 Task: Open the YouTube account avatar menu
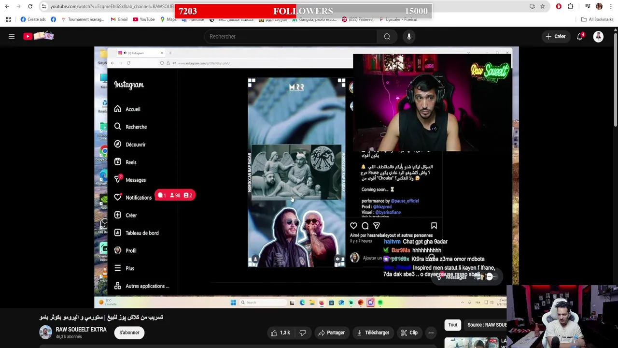[598, 36]
